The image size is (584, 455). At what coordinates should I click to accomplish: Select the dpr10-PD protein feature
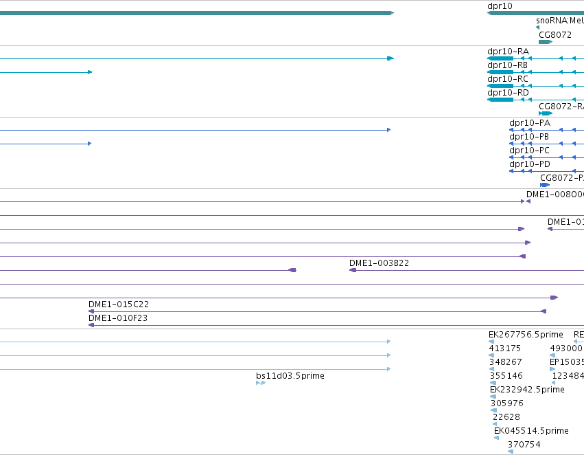(x=546, y=171)
